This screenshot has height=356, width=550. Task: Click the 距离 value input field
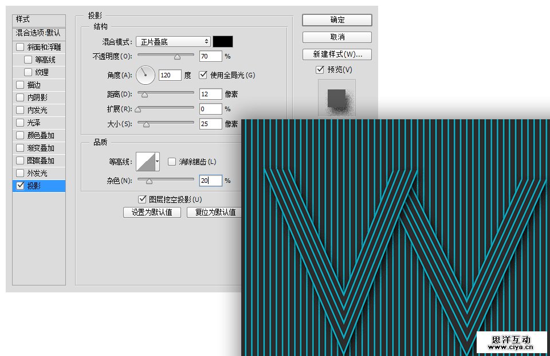point(210,94)
